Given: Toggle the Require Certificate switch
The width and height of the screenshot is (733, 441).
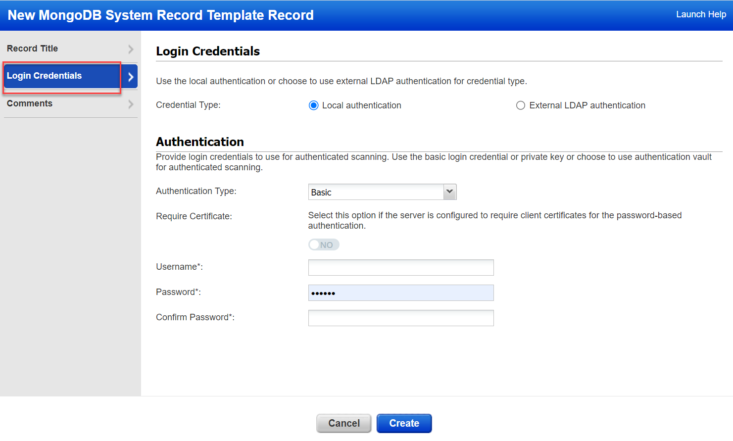Looking at the screenshot, I should 324,245.
